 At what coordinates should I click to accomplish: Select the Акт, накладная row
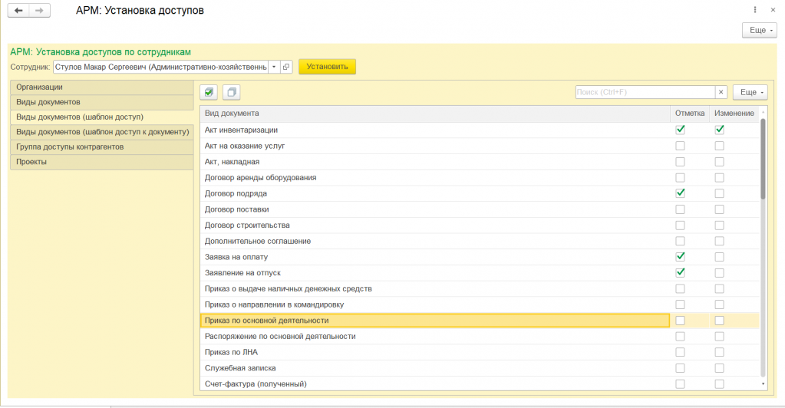(x=435, y=162)
